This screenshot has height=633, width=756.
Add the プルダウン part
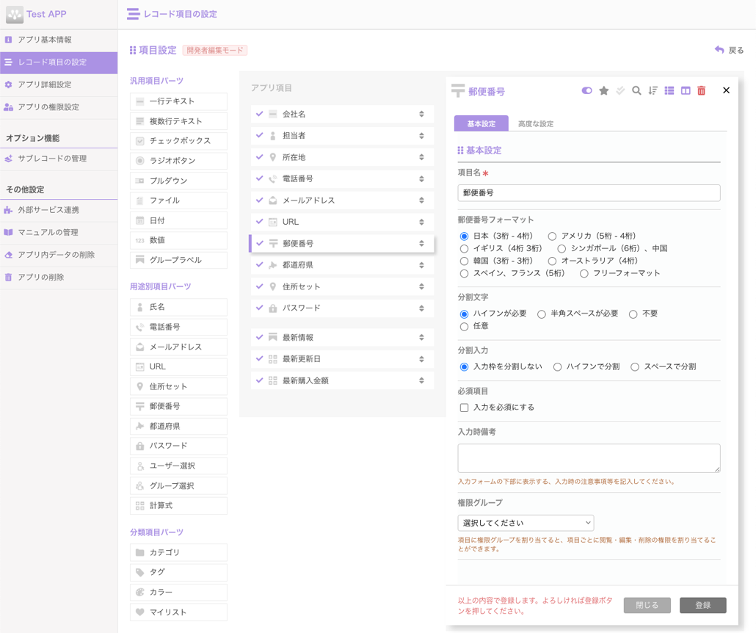[178, 181]
